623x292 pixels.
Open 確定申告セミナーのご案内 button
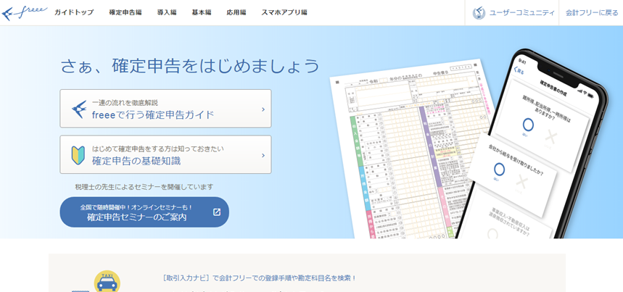(144, 212)
